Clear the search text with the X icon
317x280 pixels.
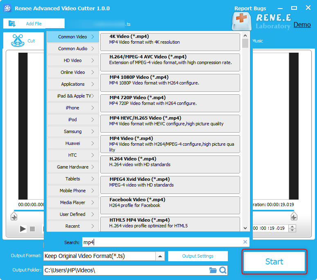245,242
